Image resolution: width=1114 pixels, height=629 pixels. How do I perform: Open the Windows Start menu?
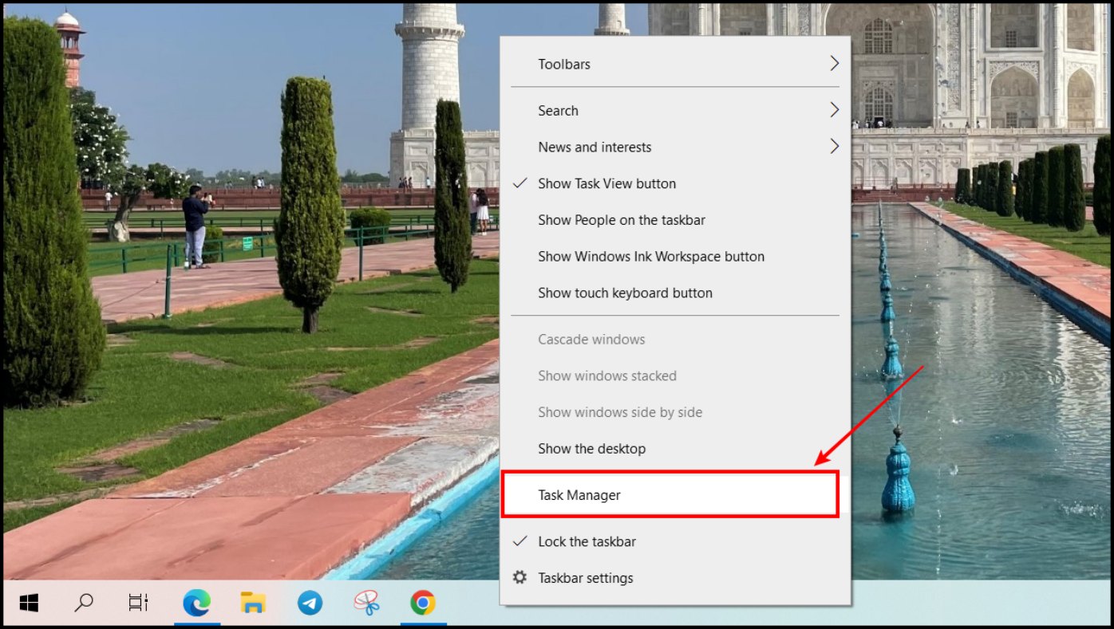pyautogui.click(x=29, y=603)
